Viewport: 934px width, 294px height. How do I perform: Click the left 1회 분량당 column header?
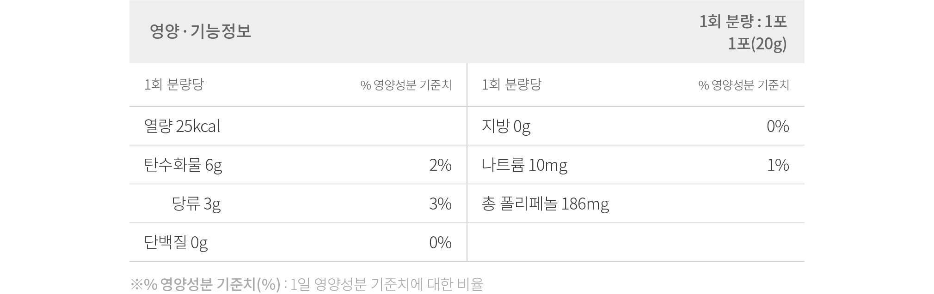174,84
